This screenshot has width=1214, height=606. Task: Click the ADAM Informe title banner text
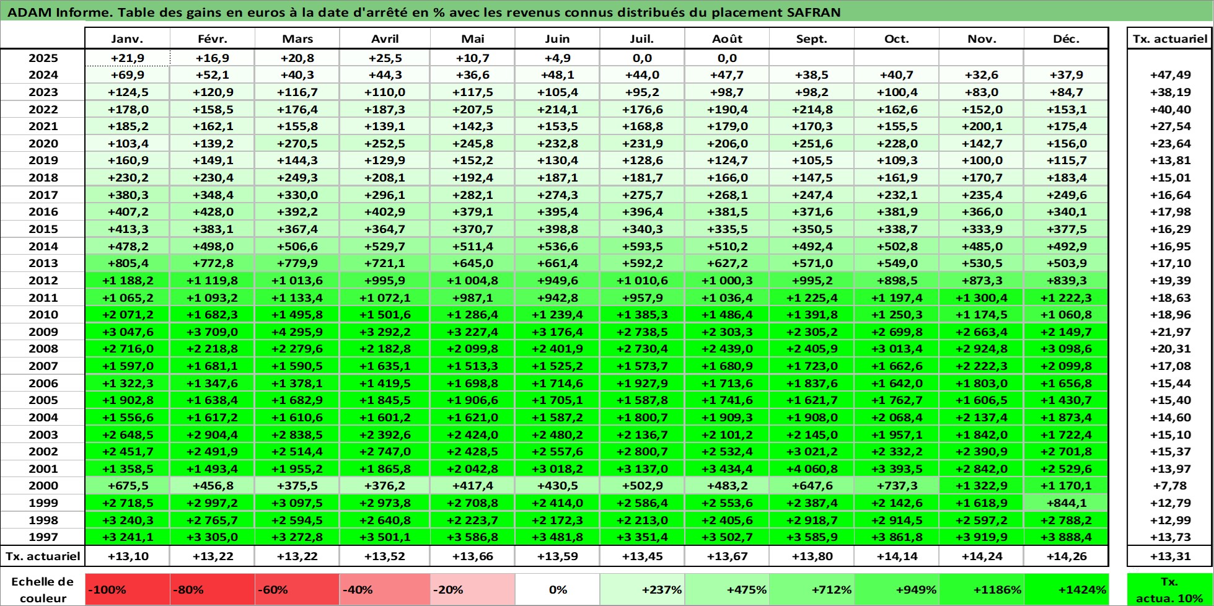point(424,12)
